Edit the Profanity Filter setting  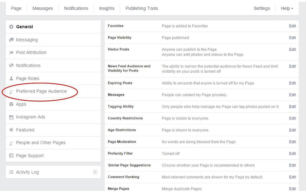point(292,153)
